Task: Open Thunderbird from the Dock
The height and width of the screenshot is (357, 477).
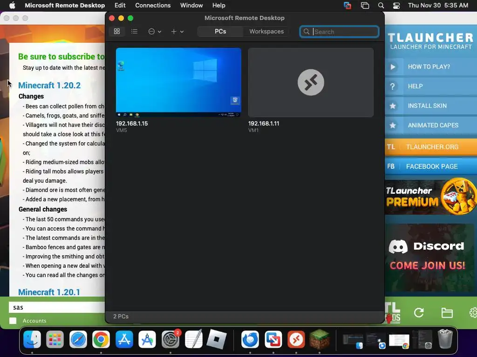Action: (250, 339)
